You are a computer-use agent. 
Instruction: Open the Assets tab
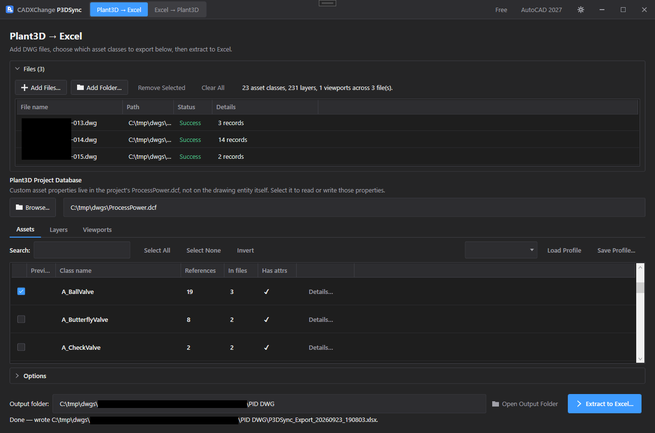click(x=26, y=229)
